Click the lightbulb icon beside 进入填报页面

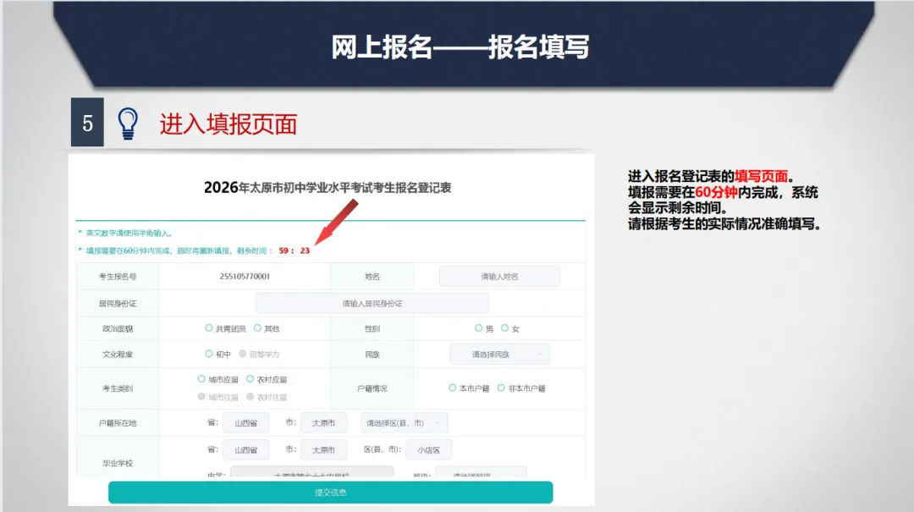coord(129,123)
